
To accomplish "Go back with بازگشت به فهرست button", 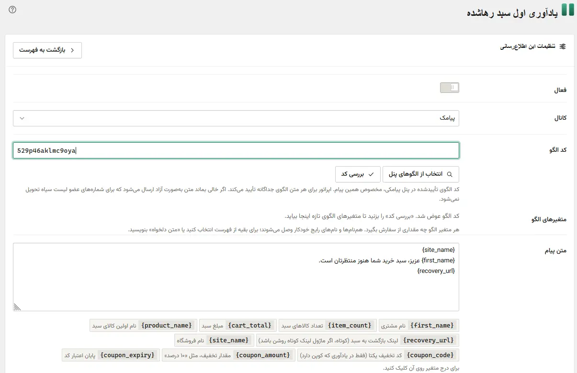I will 47,50.
